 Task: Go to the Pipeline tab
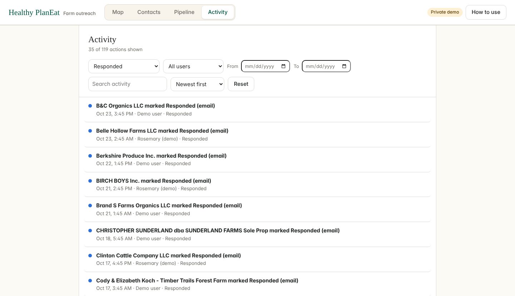point(184,12)
